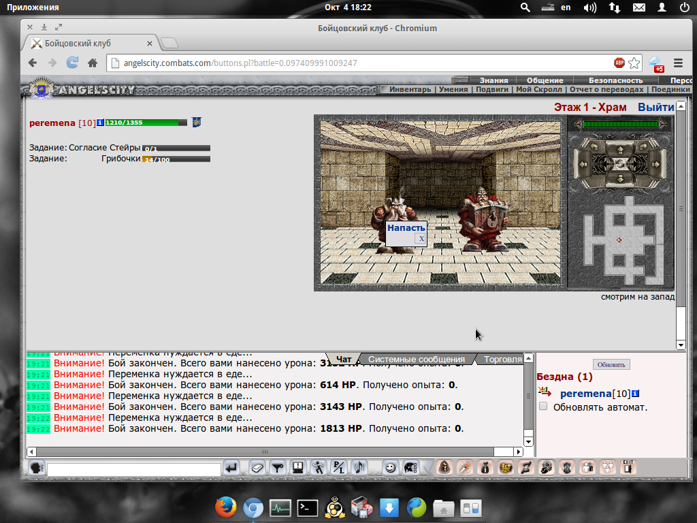The width and height of the screenshot is (697, 523).
Task: Switch to the Чат tab
Action: coord(344,359)
